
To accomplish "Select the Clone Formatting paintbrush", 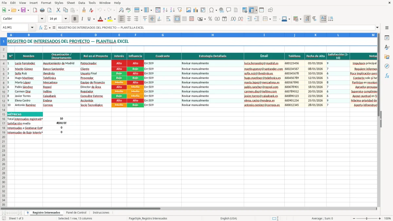I will (84, 10).
